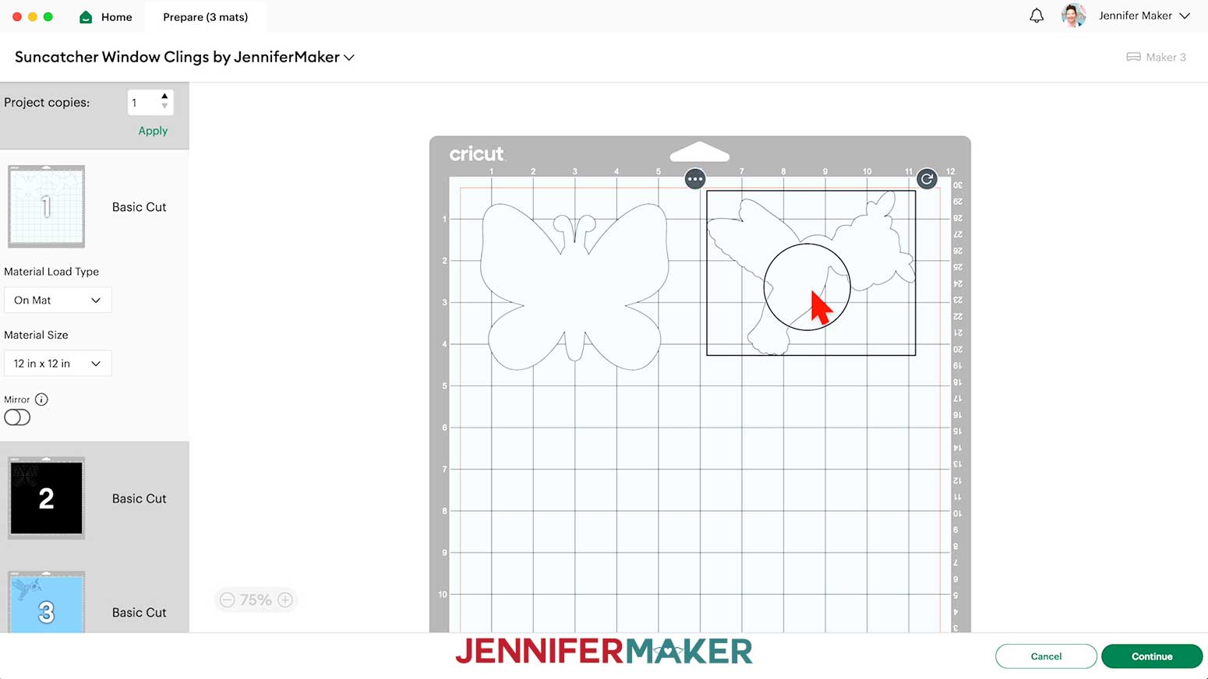
Task: Click the Basic Cut label for mat 3
Action: click(x=139, y=612)
